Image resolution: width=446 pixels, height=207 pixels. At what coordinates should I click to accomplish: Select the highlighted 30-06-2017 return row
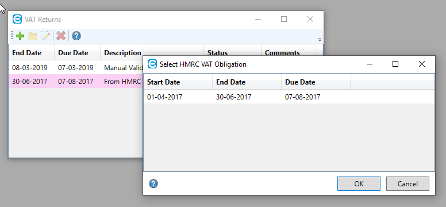76,81
